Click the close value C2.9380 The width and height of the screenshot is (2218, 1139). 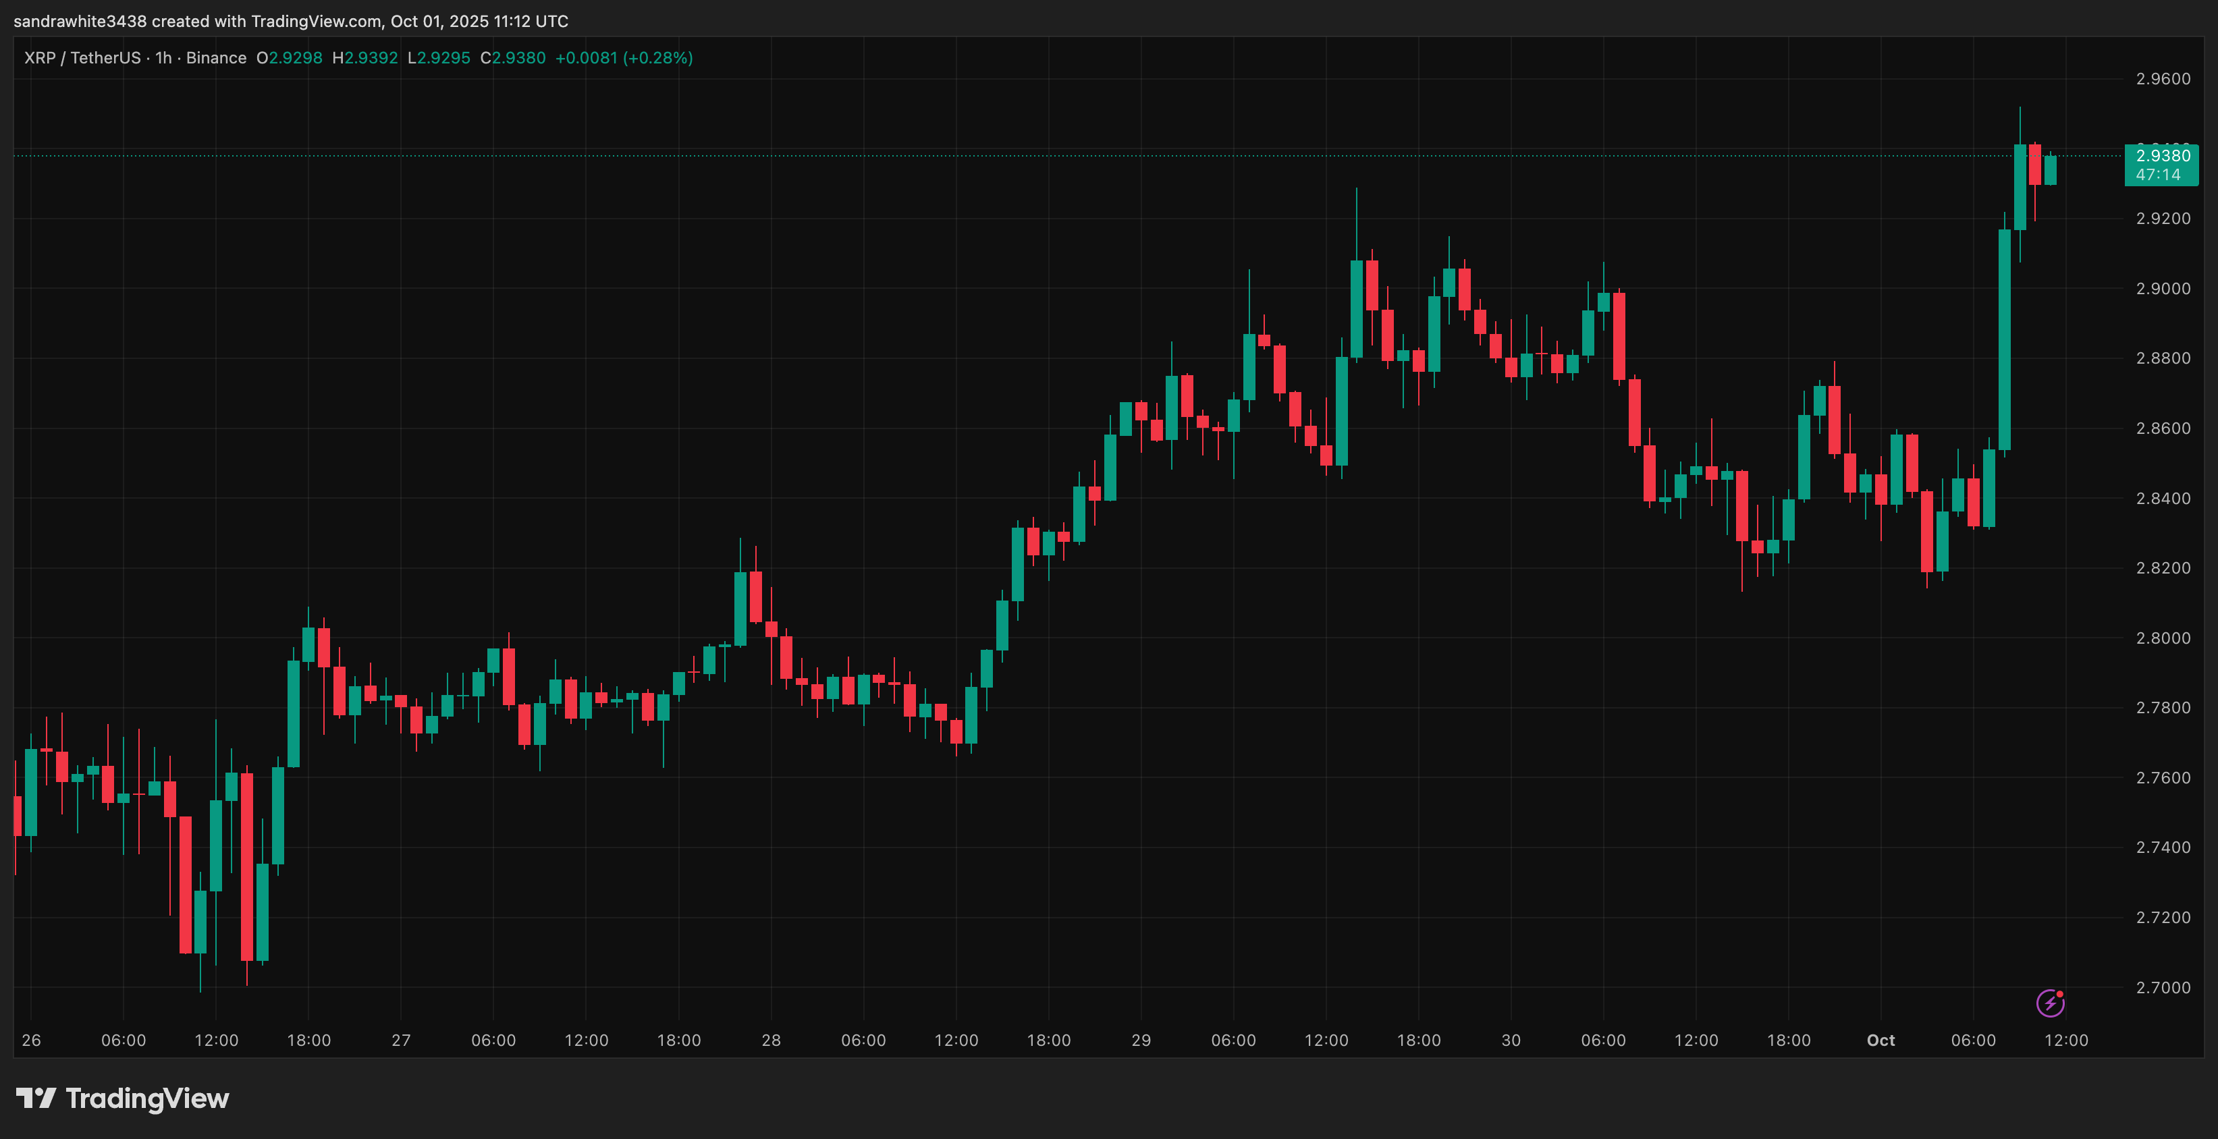point(513,57)
